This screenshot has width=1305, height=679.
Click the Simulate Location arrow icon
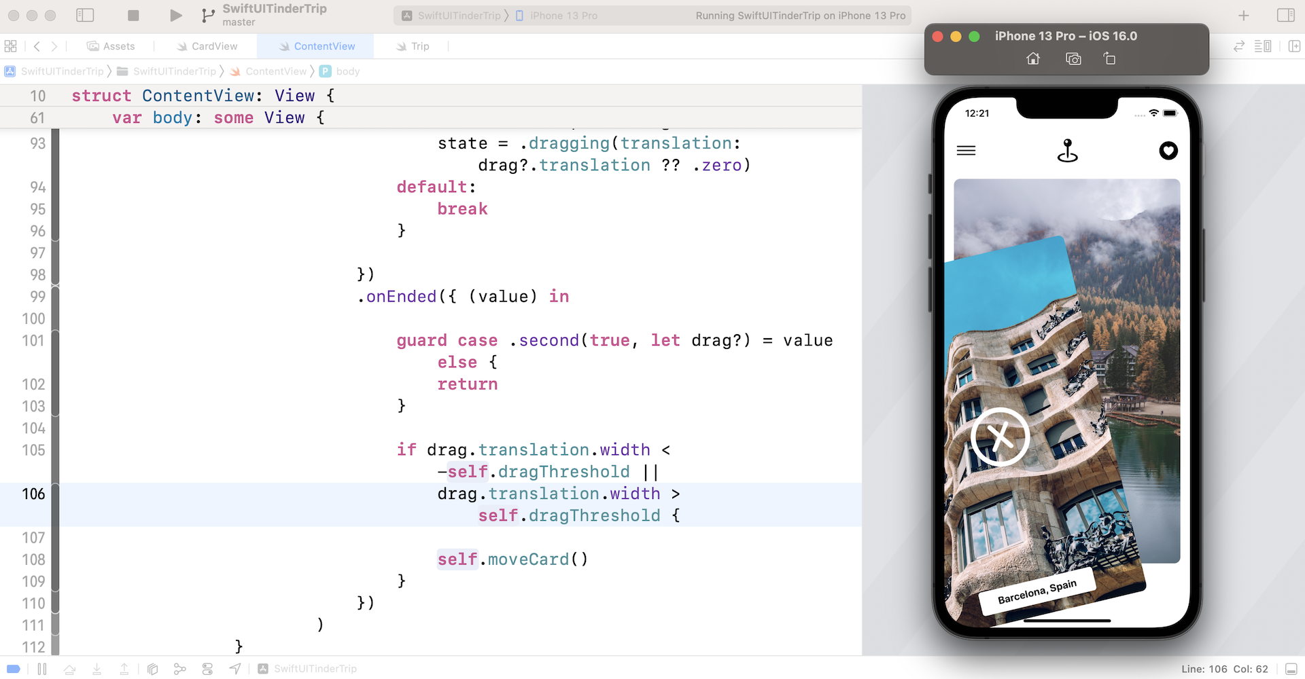click(235, 669)
